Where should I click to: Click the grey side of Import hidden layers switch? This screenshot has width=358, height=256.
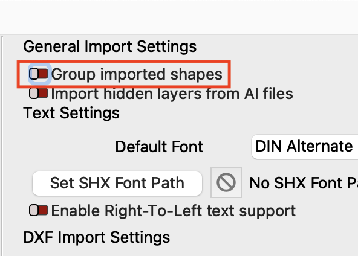[34, 94]
